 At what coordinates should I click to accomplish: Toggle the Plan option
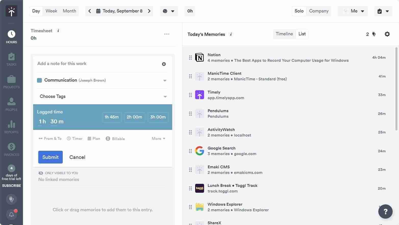94,139
